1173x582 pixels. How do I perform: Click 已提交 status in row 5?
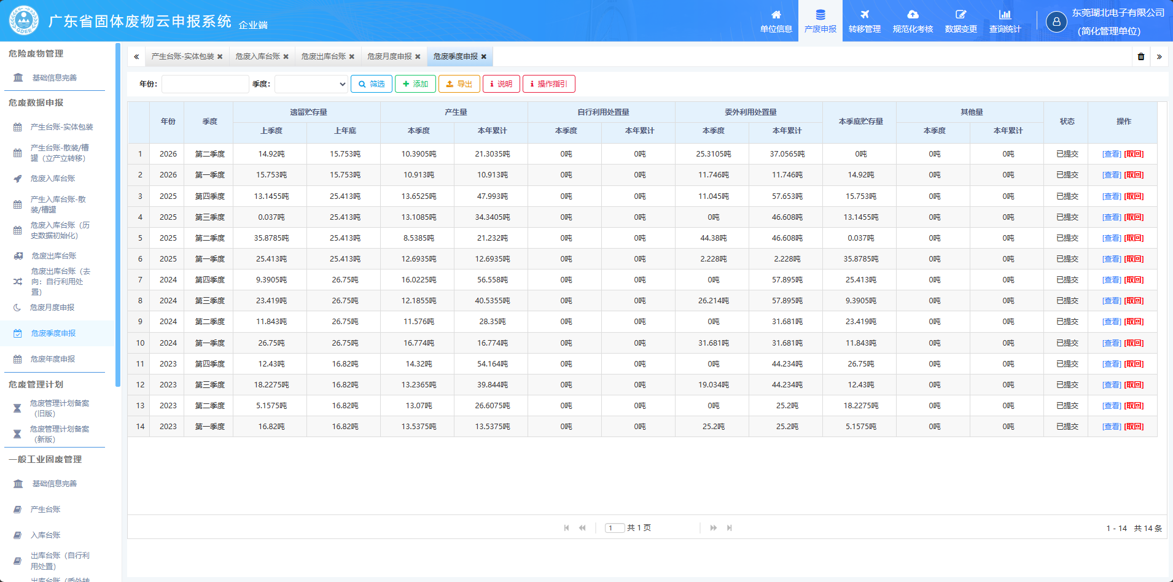click(1067, 238)
